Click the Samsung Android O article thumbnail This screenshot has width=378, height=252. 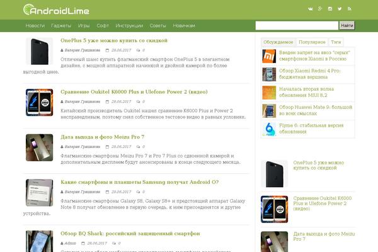pyautogui.click(x=40, y=193)
